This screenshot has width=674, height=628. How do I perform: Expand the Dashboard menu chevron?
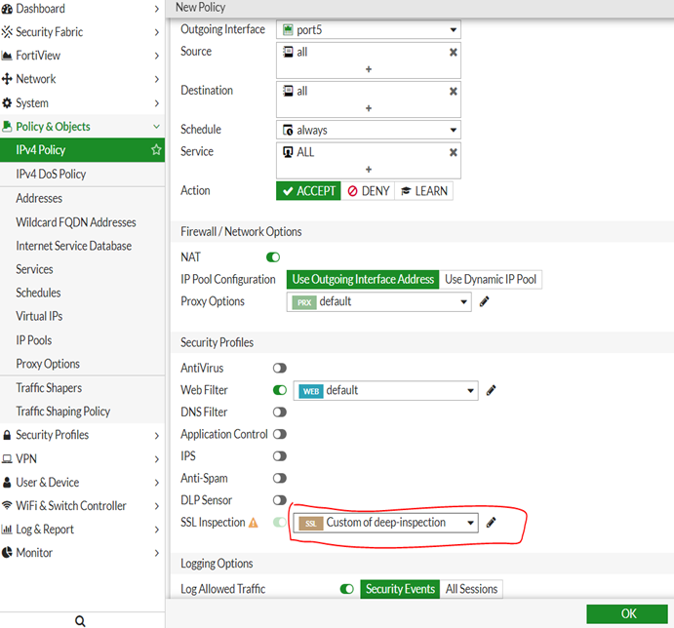156,9
